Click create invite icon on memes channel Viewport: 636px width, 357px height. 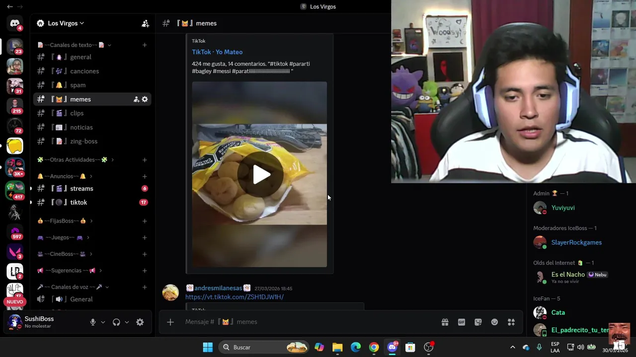tap(136, 99)
